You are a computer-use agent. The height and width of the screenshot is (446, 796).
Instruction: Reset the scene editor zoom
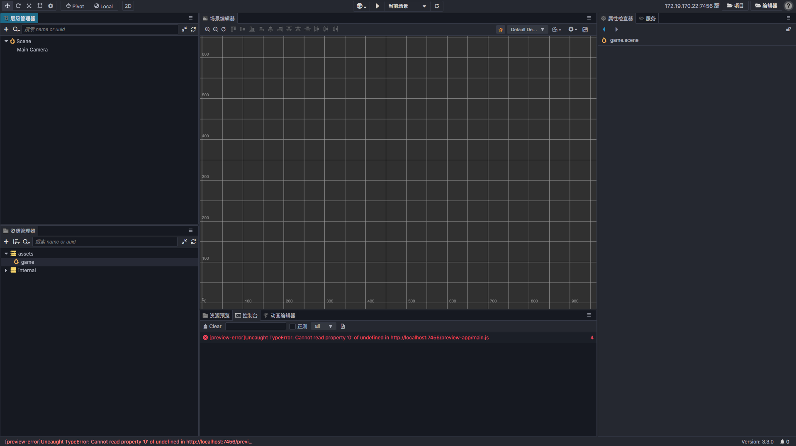[x=224, y=29]
